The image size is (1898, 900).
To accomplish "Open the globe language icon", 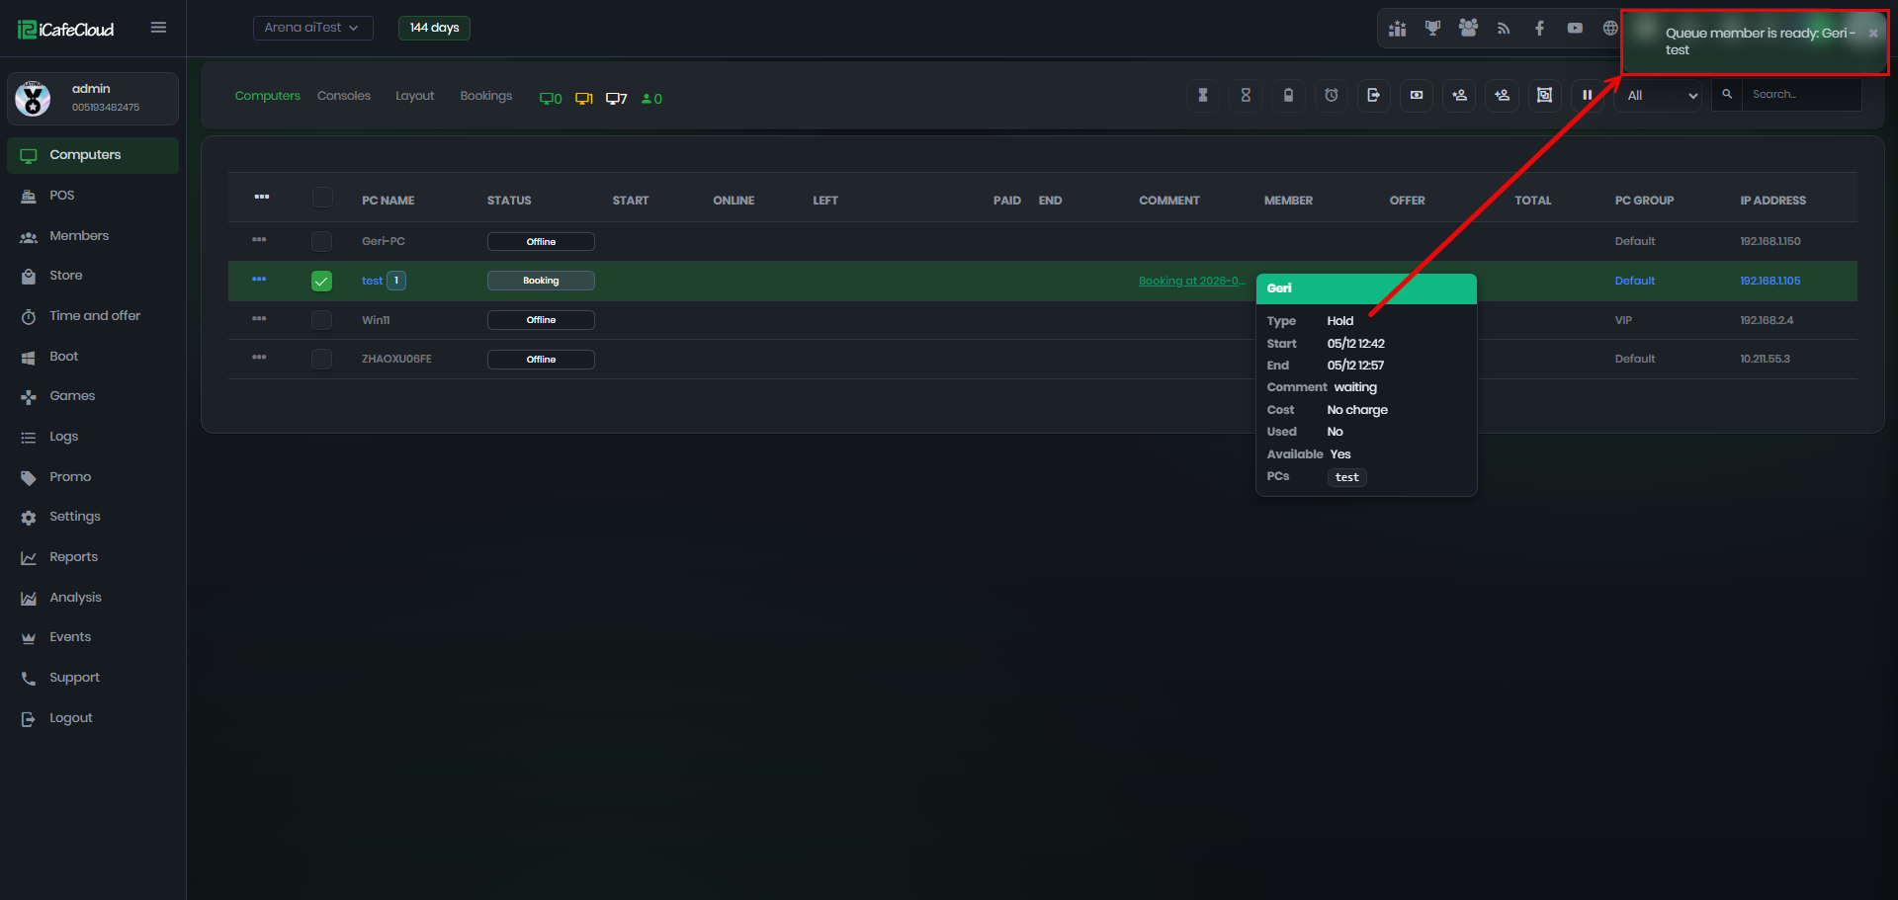I will tap(1610, 29).
